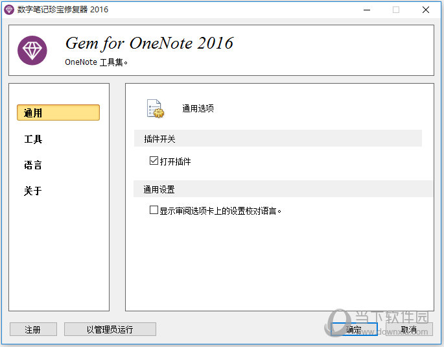
Task: Select the 通用 tab in sidebar
Action: pyautogui.click(x=58, y=112)
